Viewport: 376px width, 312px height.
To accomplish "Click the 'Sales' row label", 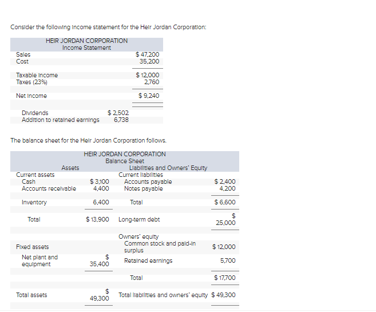I will point(23,55).
